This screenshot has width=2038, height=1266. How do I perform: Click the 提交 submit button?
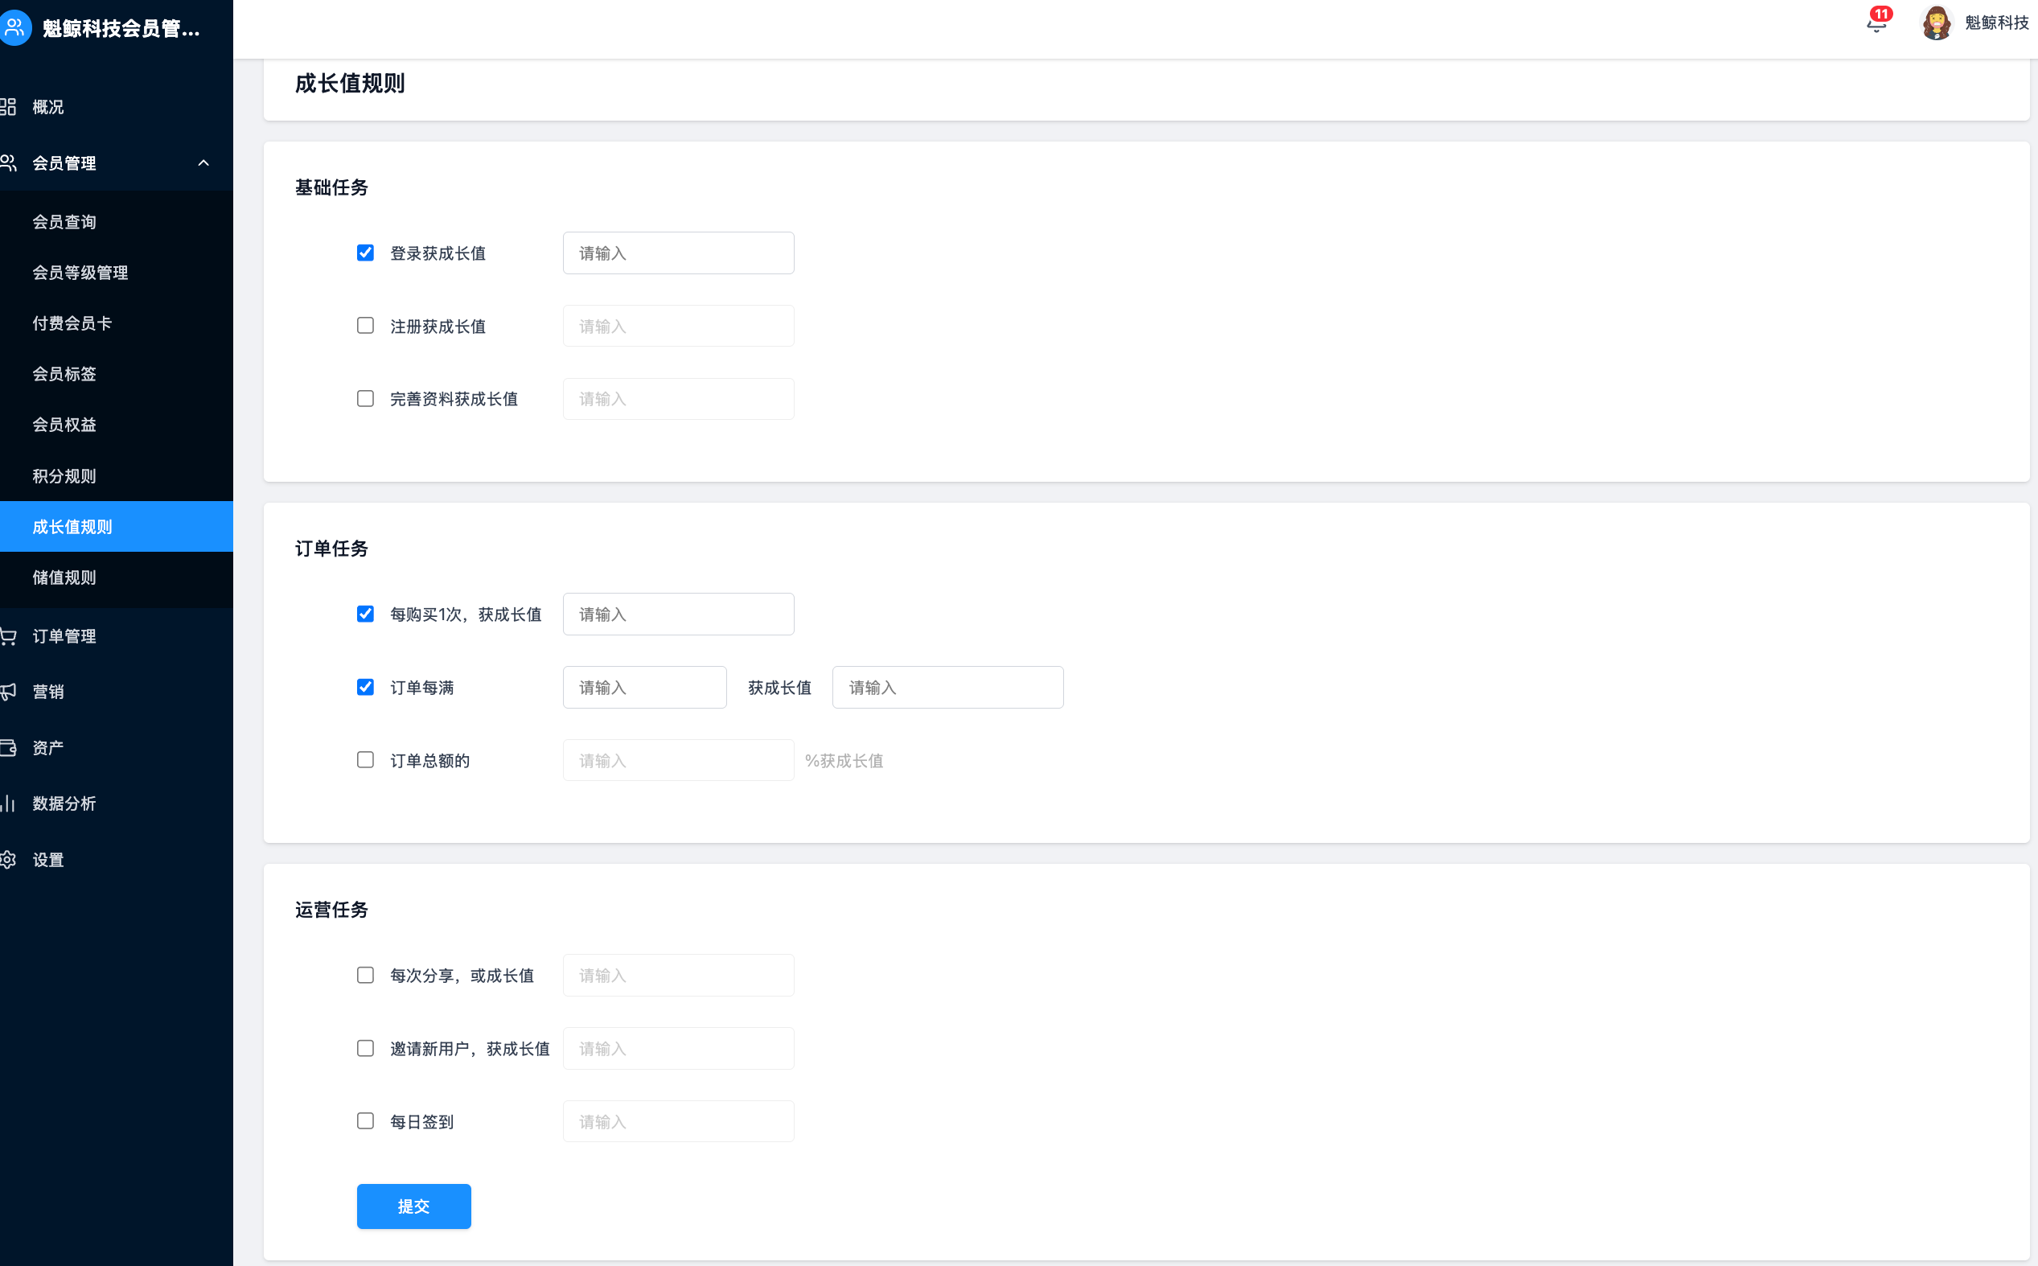[x=413, y=1206]
